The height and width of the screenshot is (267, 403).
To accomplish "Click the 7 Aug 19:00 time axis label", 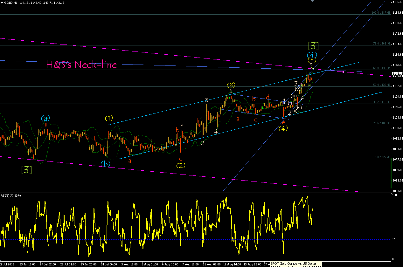I will tap(191, 264).
